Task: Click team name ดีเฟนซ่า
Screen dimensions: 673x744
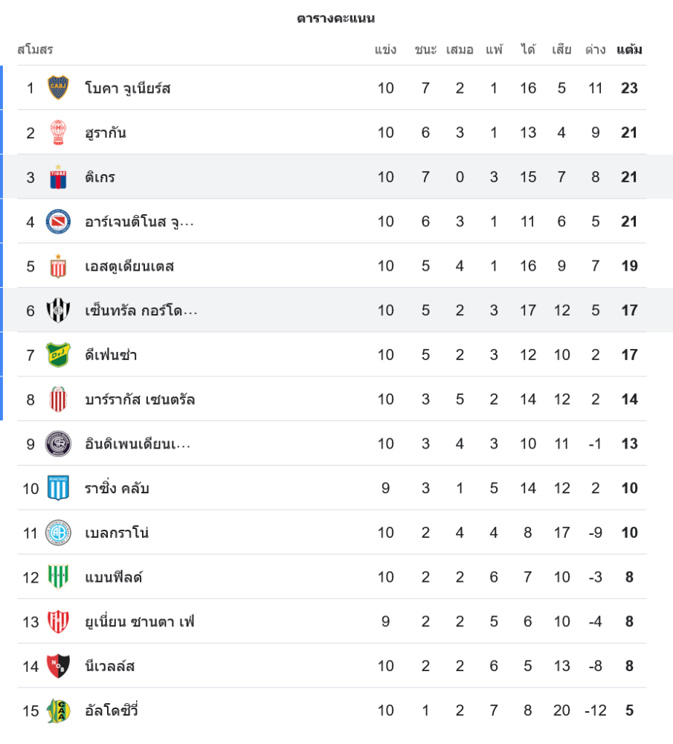Action: click(x=111, y=356)
